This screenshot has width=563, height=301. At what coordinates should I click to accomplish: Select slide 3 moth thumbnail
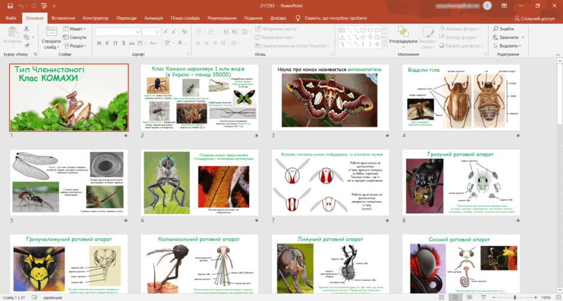pyautogui.click(x=331, y=98)
